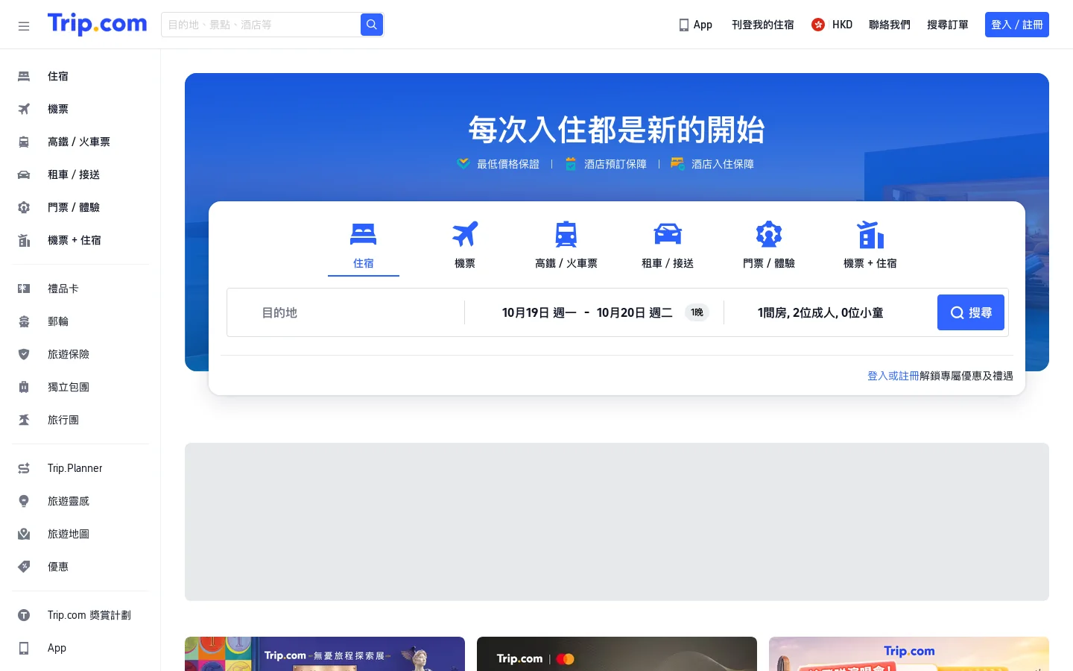Viewport: 1073px width, 671px height.
Task: Click the Trip.com logo
Action: point(98,24)
